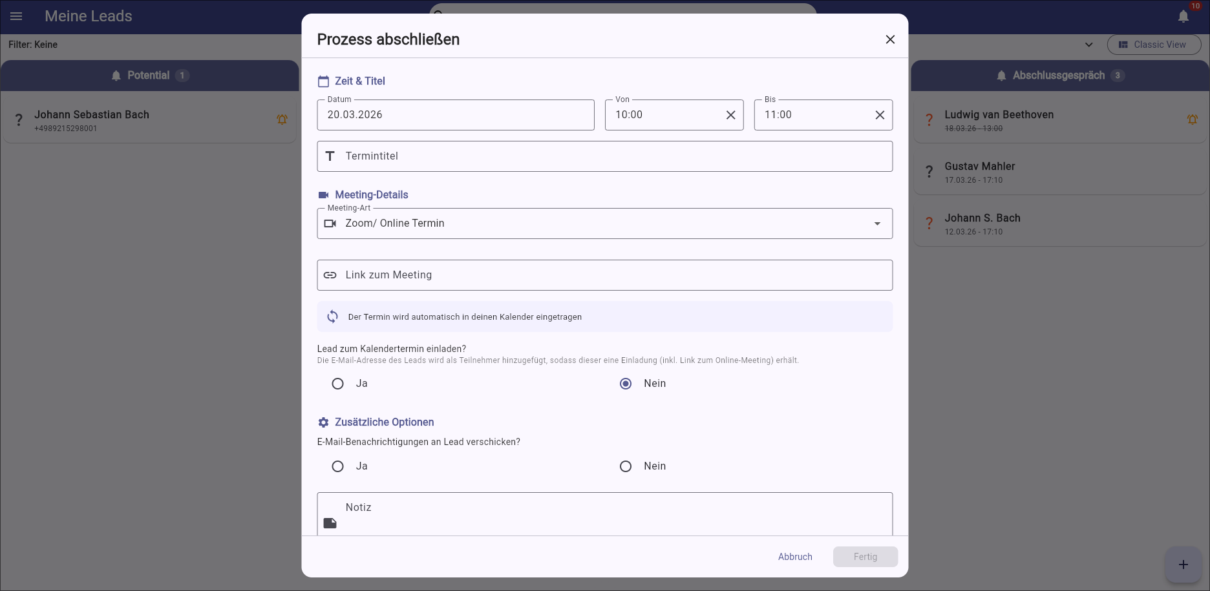Image resolution: width=1210 pixels, height=591 pixels.
Task: Select Ja to invite lead to calendar
Action: 337,384
